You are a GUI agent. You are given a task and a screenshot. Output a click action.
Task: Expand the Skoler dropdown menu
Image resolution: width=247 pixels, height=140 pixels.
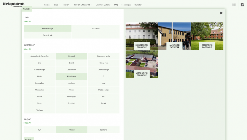tap(67, 5)
